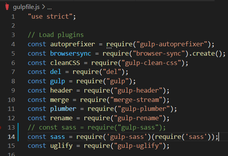The width and height of the screenshot is (228, 156).
Task: Click the uglify variable name
Action: (61, 146)
